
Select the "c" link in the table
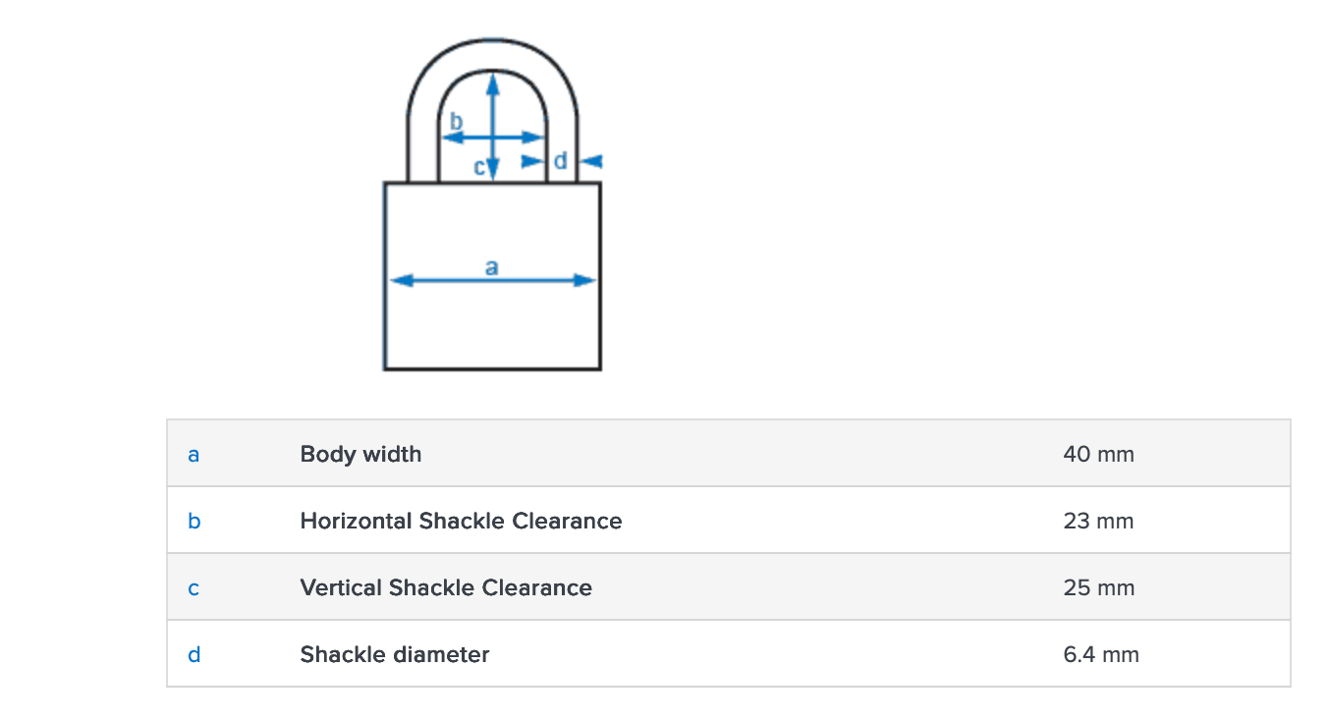click(x=194, y=588)
